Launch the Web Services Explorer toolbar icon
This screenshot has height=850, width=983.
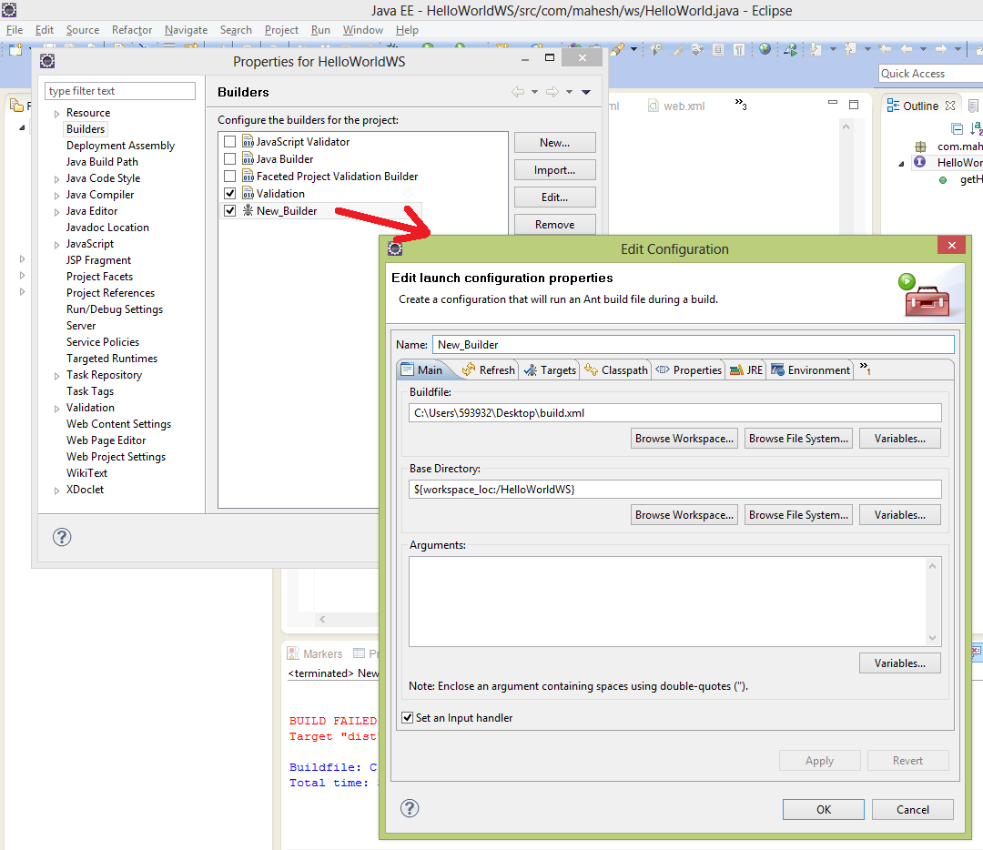pyautogui.click(x=791, y=49)
